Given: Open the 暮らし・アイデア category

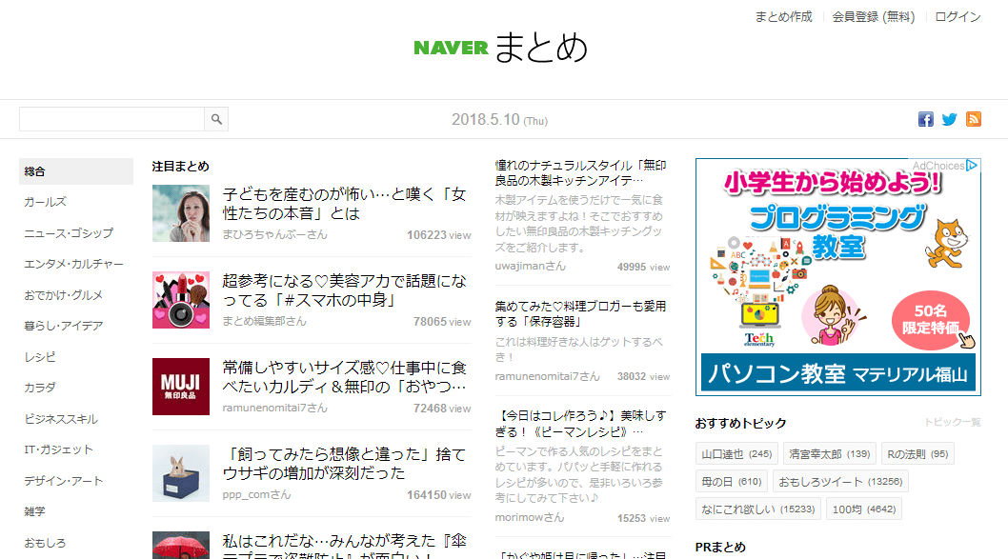Looking at the screenshot, I should tap(64, 326).
